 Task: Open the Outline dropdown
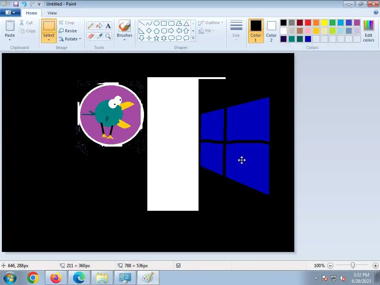211,23
